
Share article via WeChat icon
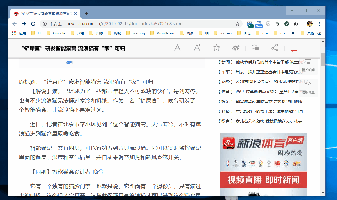click(x=255, y=48)
